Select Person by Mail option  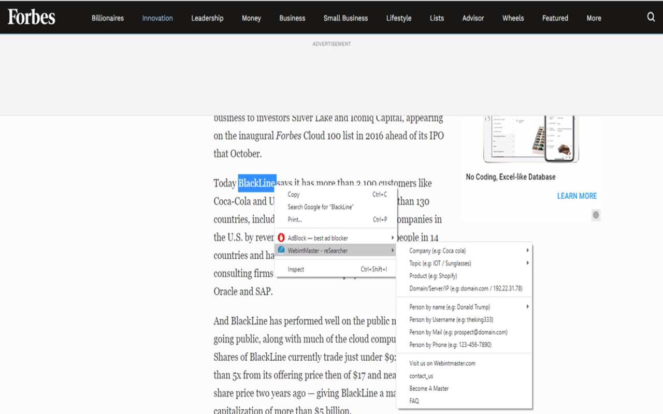click(x=465, y=332)
